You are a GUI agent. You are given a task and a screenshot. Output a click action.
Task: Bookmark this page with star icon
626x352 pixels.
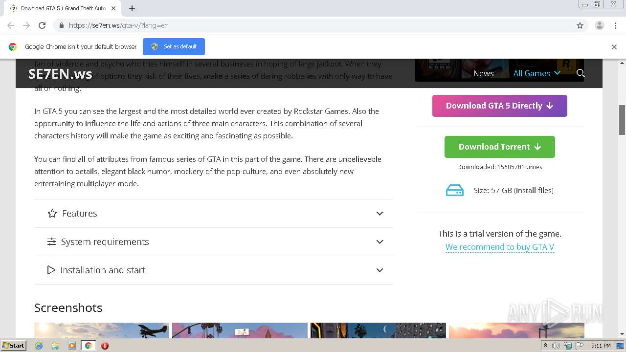(580, 25)
